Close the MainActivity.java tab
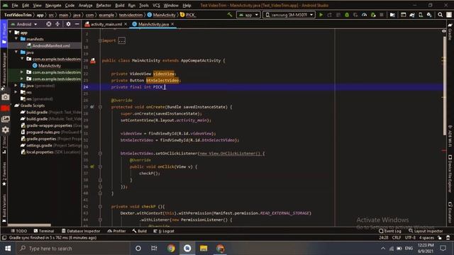454x255 pixels. coord(172,24)
